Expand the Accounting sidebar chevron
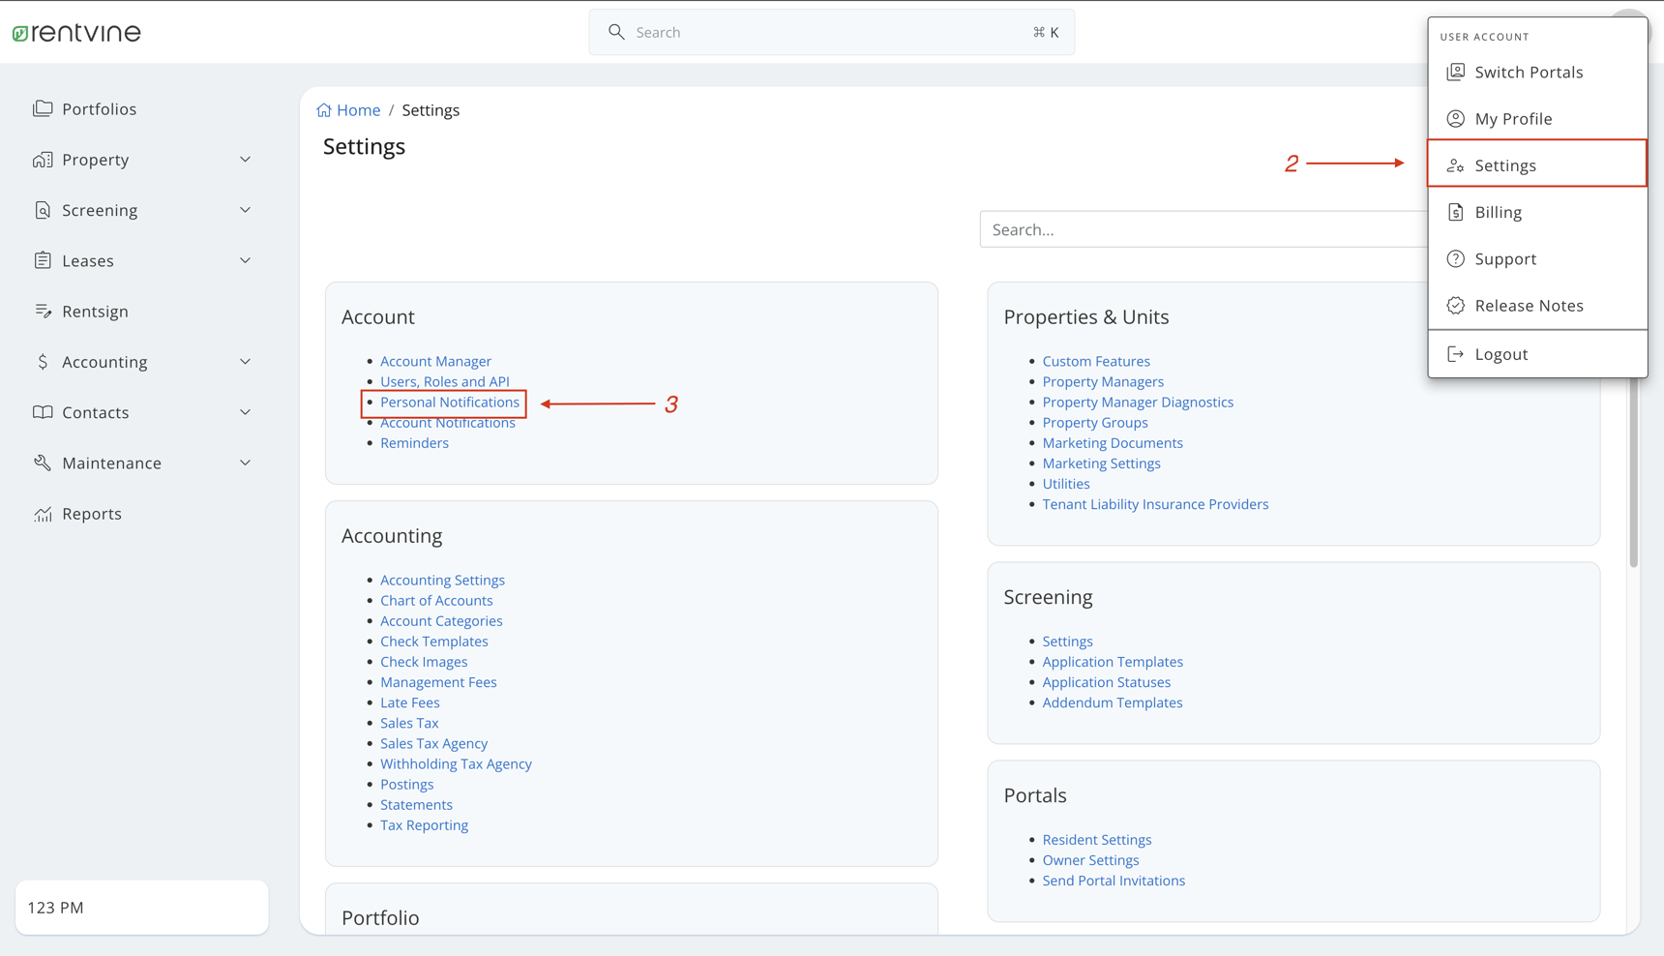Screen dimensions: 1664x956 click(245, 362)
